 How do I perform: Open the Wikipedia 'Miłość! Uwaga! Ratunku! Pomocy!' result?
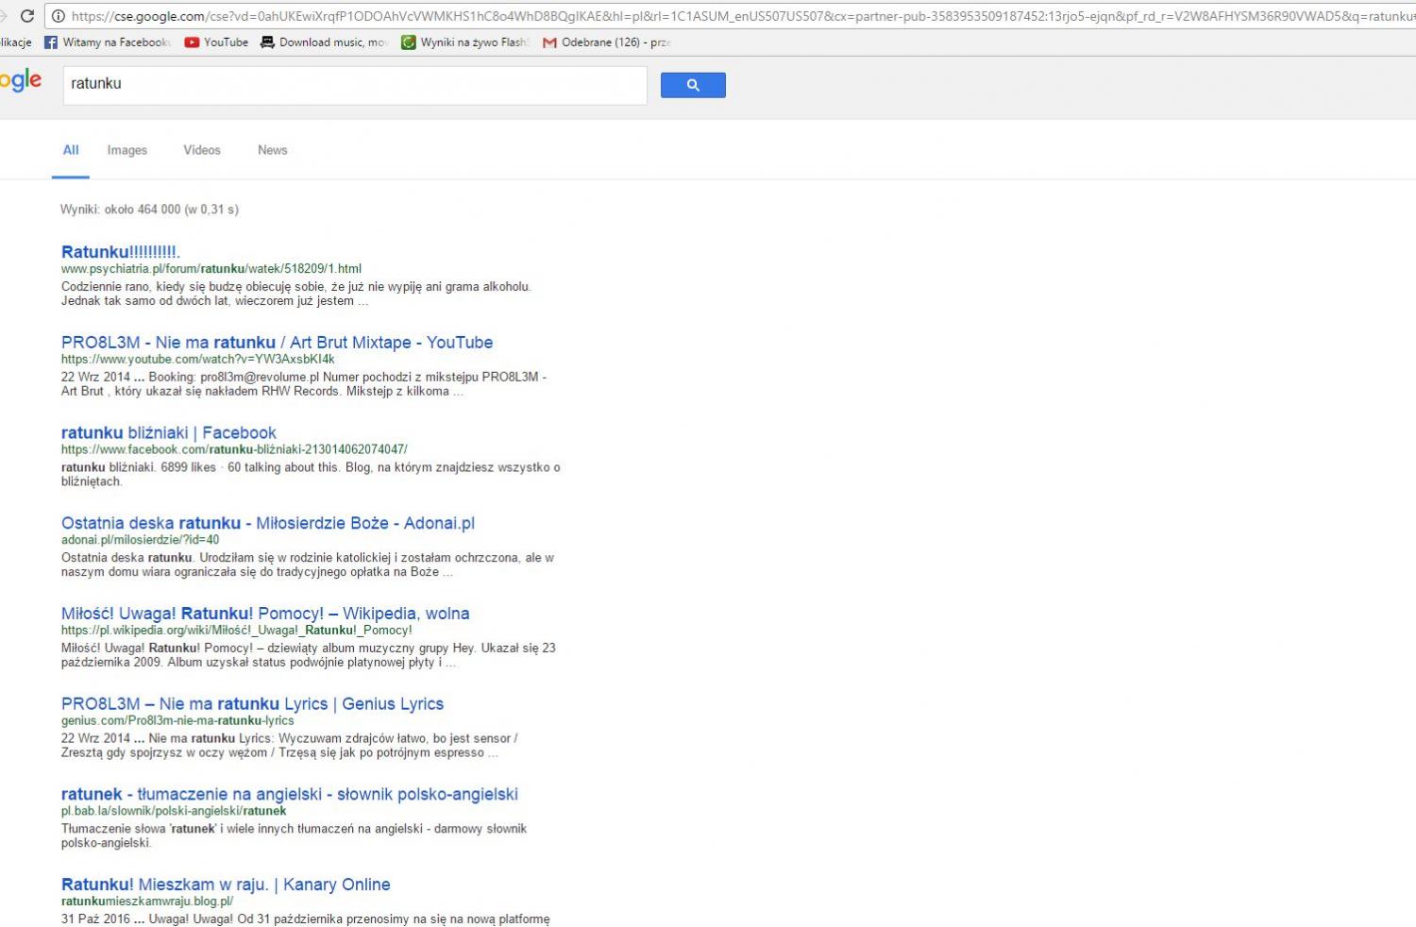pyautogui.click(x=264, y=614)
